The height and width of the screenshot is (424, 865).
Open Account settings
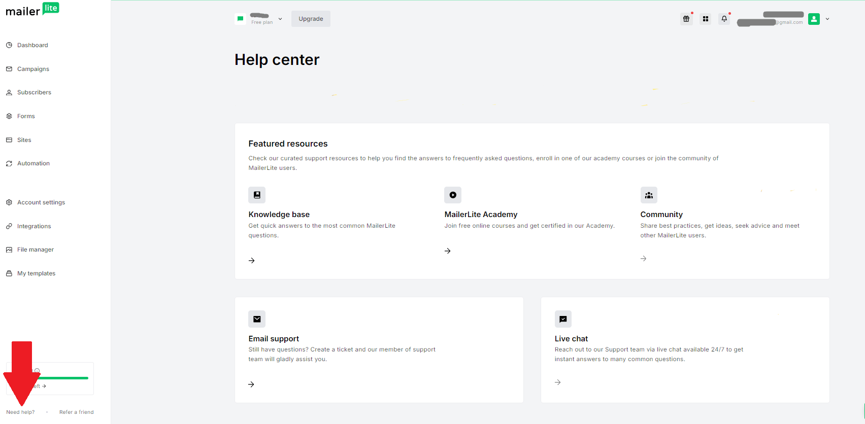tap(41, 202)
